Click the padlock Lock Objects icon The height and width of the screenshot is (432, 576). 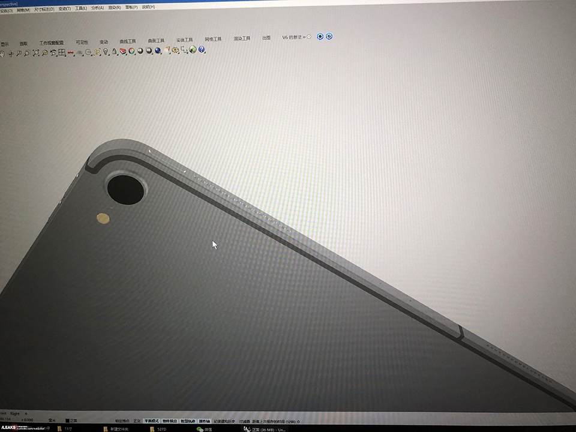click(x=114, y=52)
